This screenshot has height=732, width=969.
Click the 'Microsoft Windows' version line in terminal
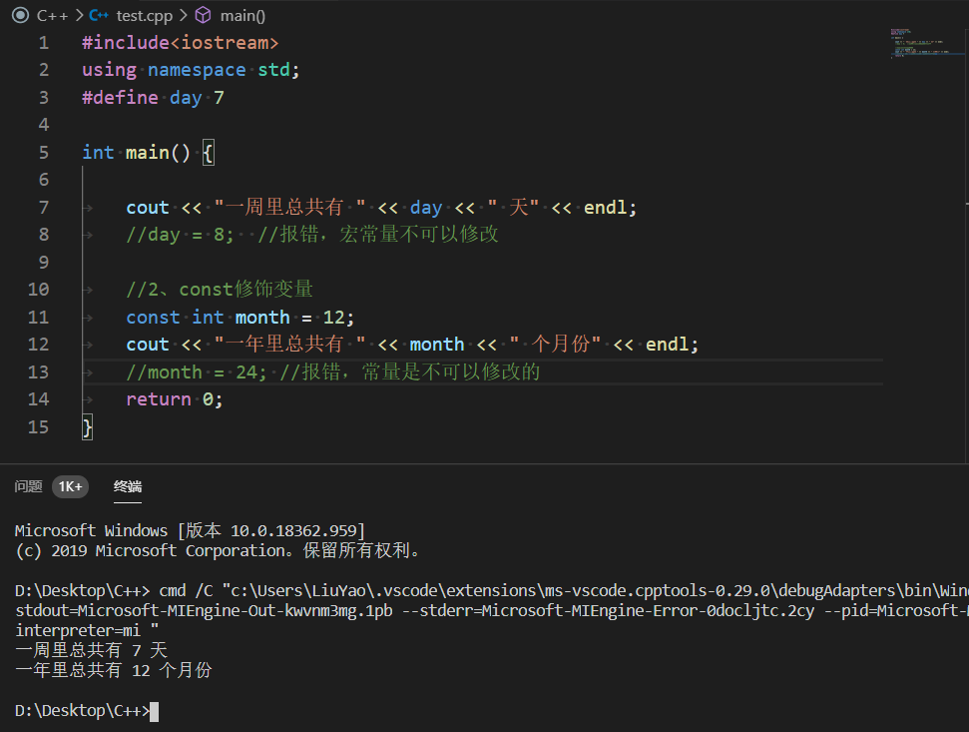coord(191,530)
